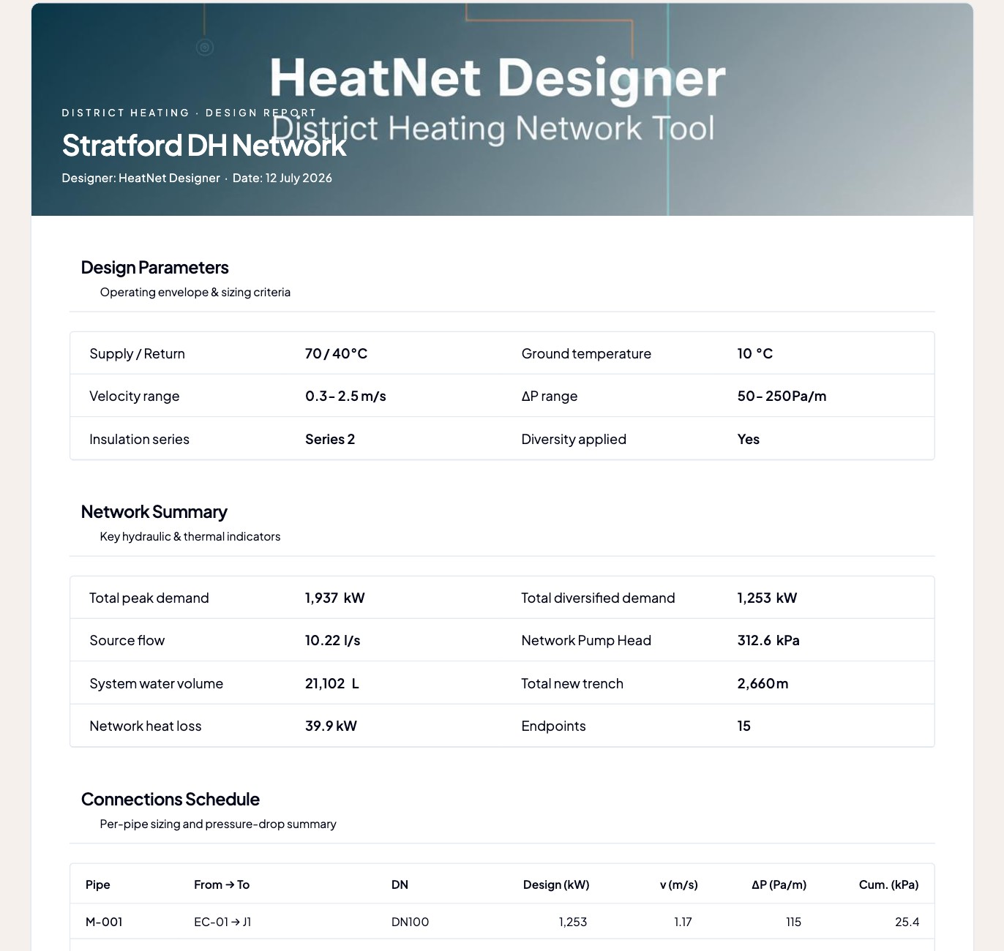Click the Connections Schedule section heading
This screenshot has height=951, width=1004.
pos(171,800)
